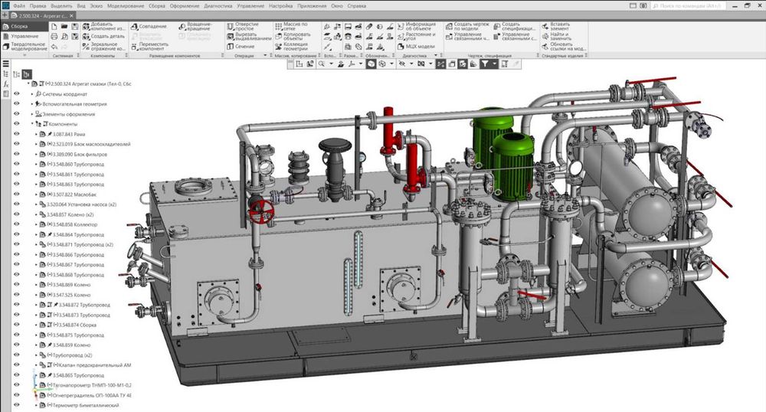Open 'Информация об объекте' diagnostic tool
Viewport: 766px width, 412px height.
400,26
